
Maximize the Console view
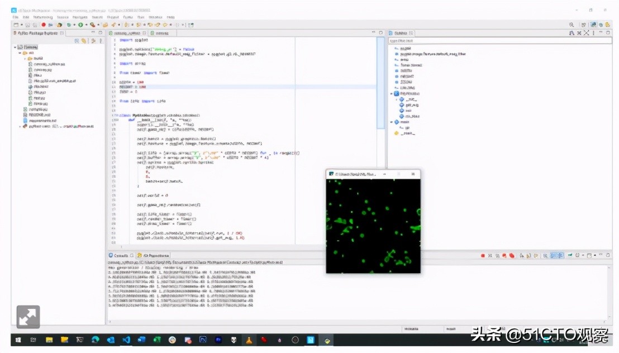608,255
